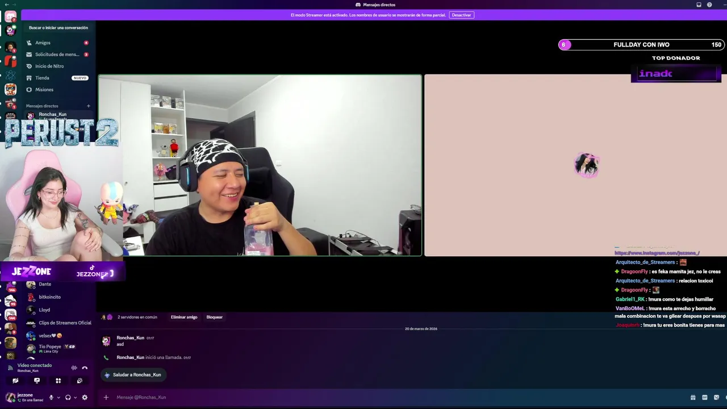Open Dante direct message
The height and width of the screenshot is (409, 727).
[x=57, y=284]
